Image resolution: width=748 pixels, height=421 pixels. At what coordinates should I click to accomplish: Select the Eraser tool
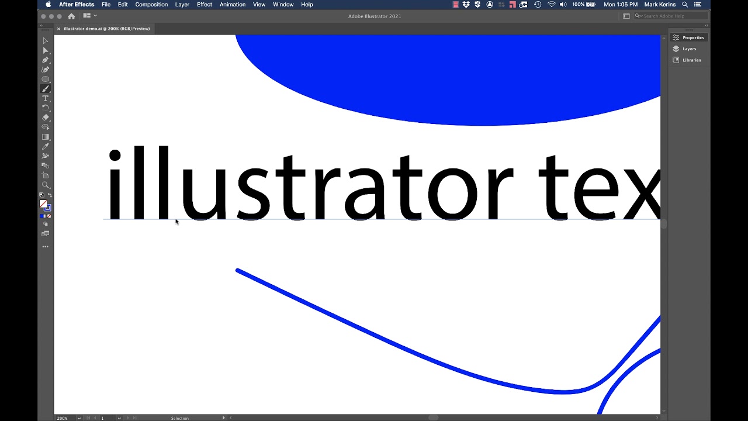point(45,118)
